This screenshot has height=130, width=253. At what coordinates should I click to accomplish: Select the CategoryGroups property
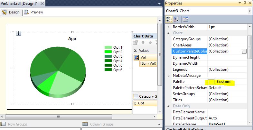click(187, 39)
